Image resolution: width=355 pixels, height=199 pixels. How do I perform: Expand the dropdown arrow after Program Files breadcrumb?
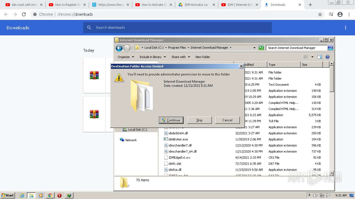click(x=188, y=48)
